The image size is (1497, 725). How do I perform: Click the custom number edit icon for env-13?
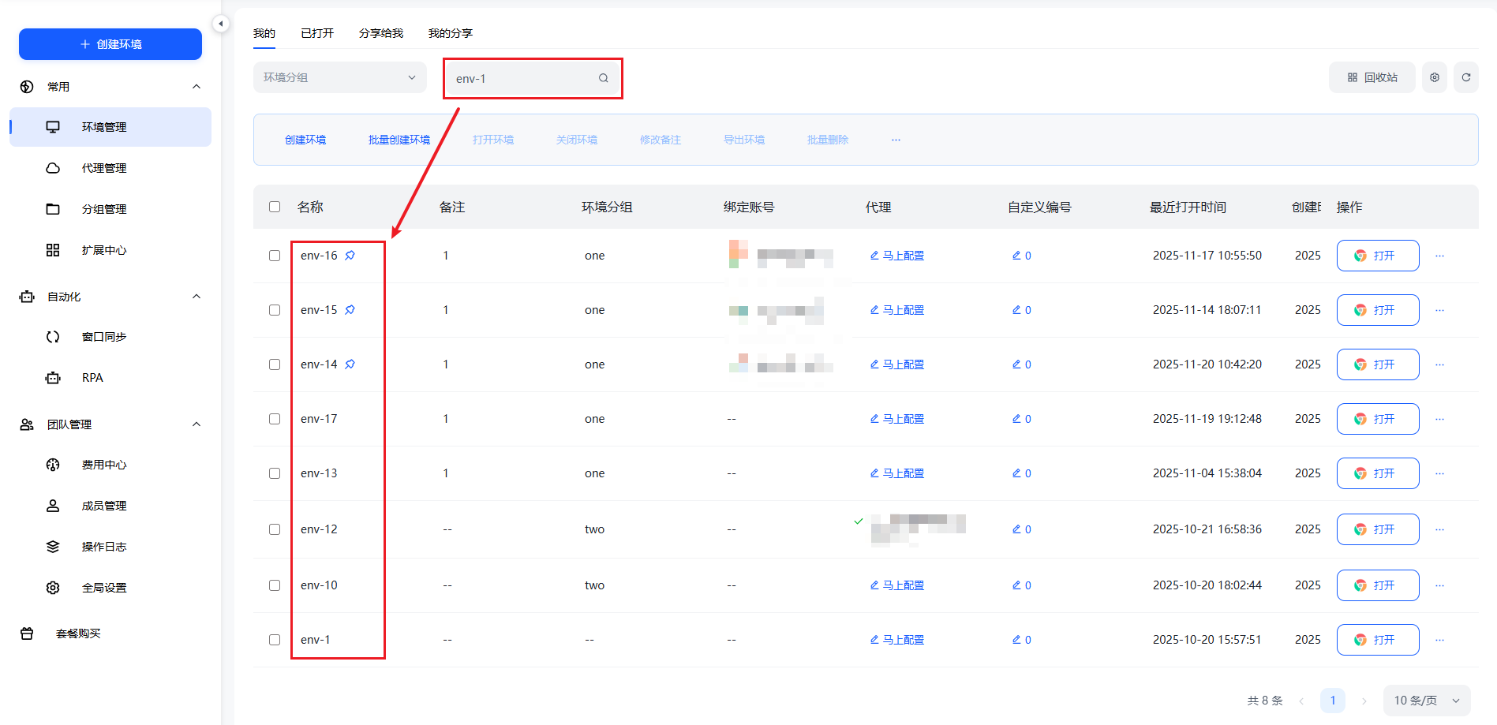(1016, 473)
